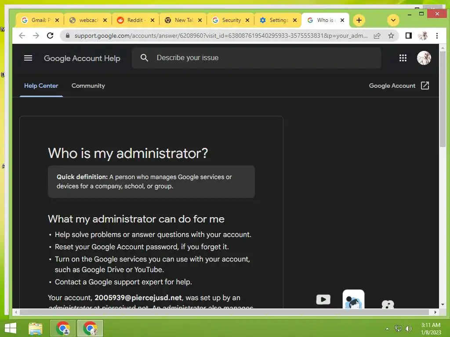The image size is (450, 337).
Task: Open the hamburger main menu
Action: pos(28,58)
